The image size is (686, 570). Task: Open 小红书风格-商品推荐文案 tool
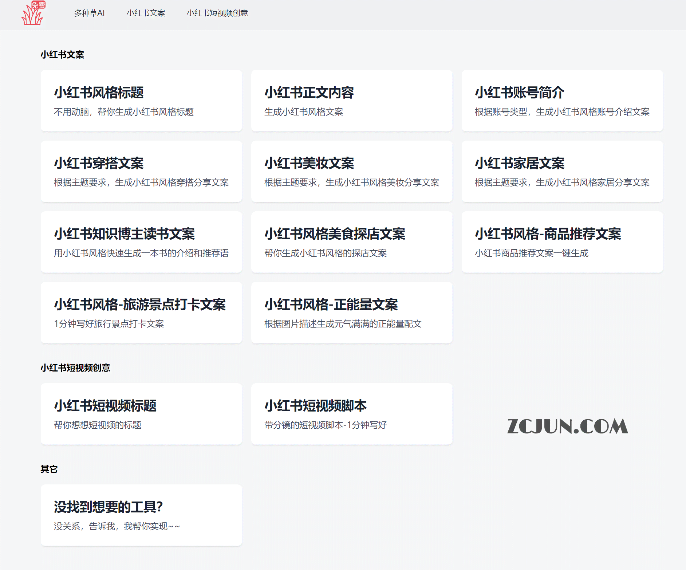pyautogui.click(x=562, y=242)
